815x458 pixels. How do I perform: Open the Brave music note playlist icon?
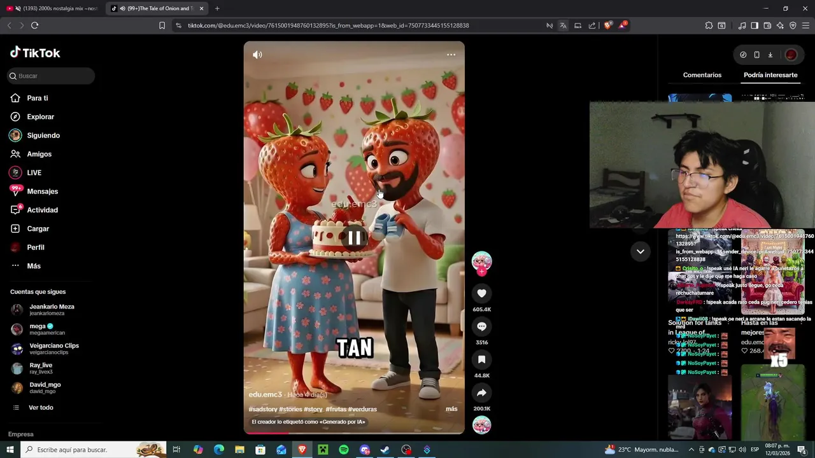coord(742,25)
